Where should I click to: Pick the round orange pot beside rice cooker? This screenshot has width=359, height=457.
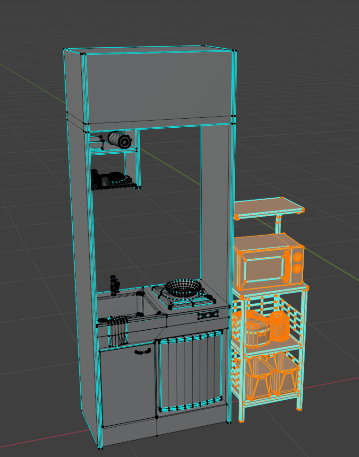pos(279,326)
